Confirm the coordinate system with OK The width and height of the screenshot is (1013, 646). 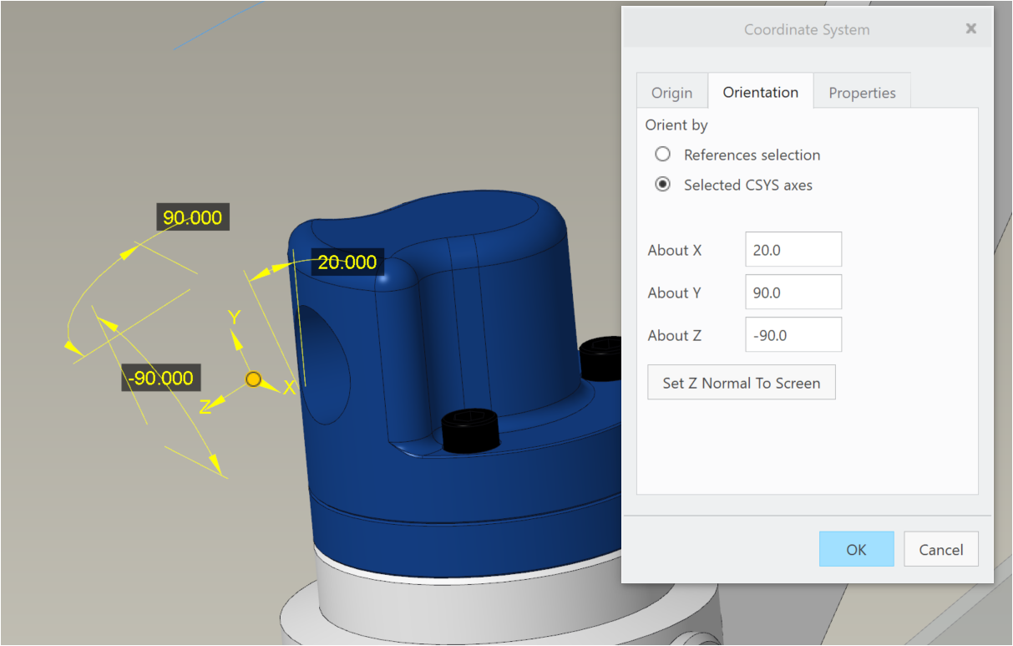coord(856,549)
